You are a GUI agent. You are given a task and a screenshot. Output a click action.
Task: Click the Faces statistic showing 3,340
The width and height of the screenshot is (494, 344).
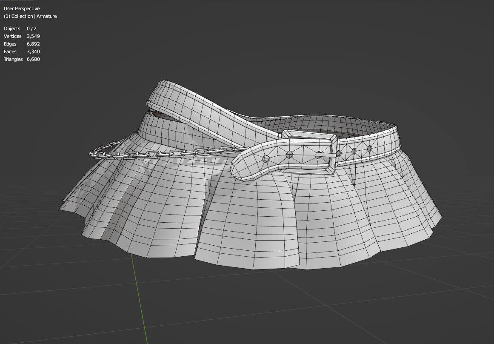pos(20,52)
